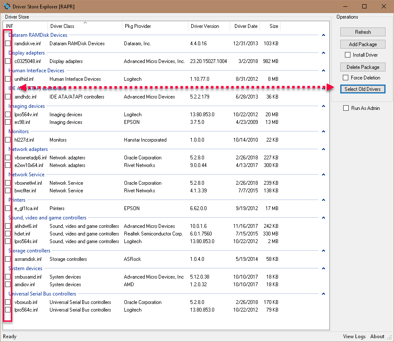Select the lpro564s.inf driver row
The width and height of the screenshot is (394, 342).
[142, 241]
